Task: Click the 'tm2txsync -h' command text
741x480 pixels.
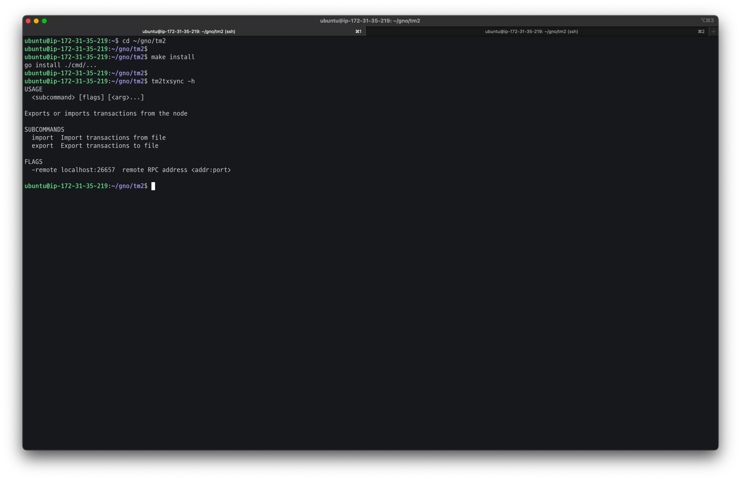Action: (x=173, y=81)
